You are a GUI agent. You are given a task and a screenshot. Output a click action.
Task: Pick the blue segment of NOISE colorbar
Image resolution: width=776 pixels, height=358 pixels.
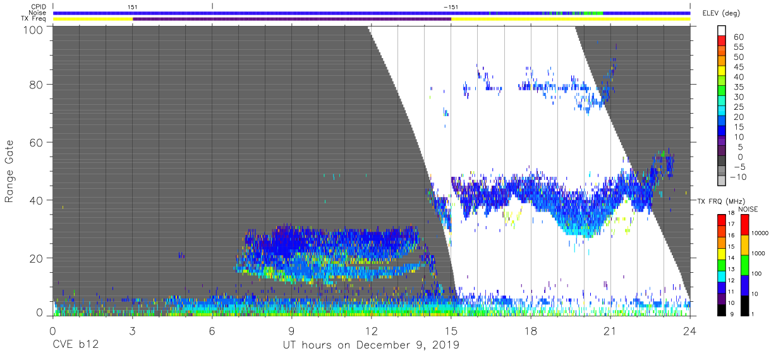[743, 285]
